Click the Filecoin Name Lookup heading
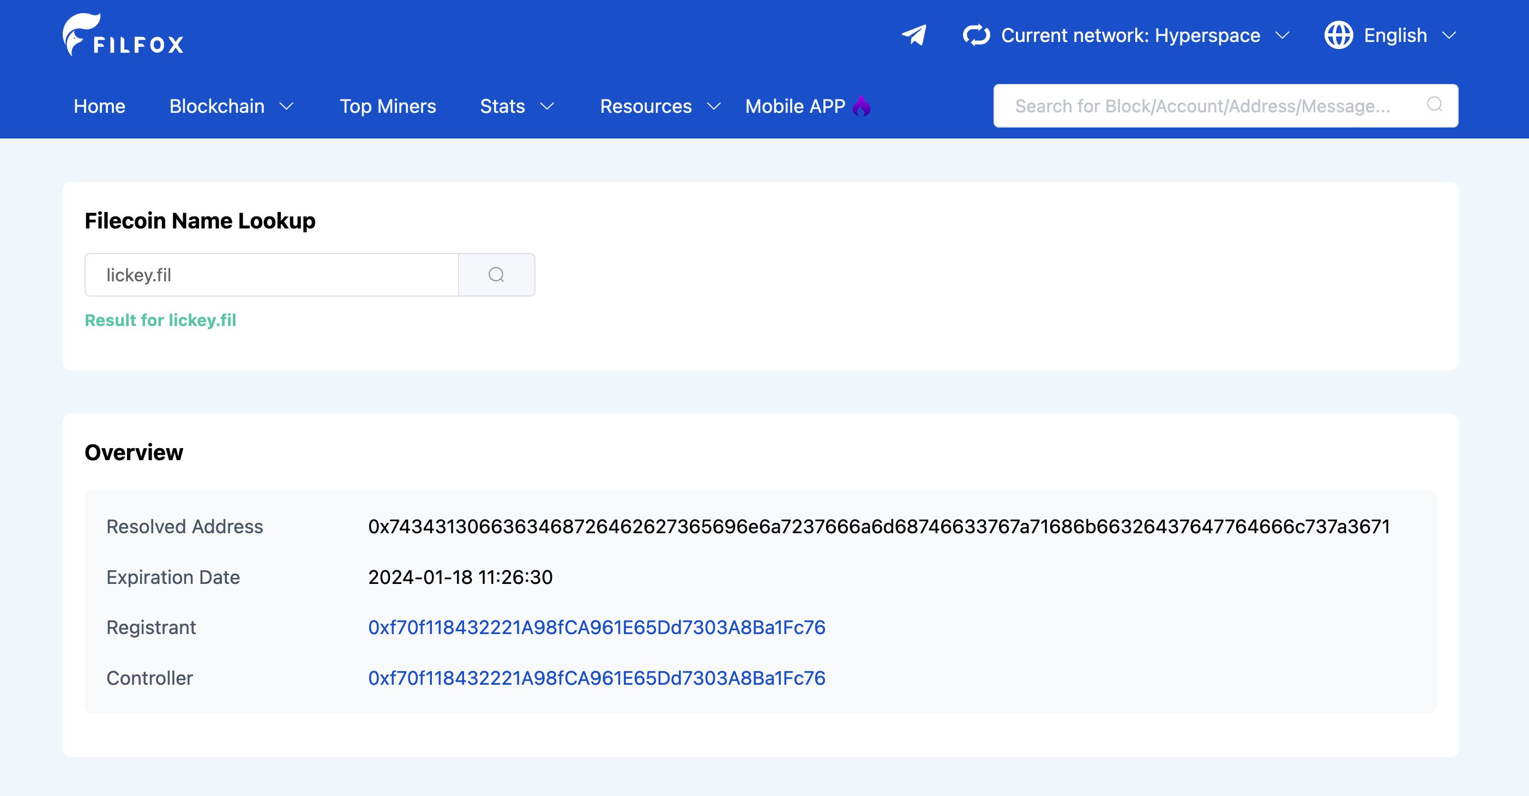Viewport: 1529px width, 796px height. pos(200,221)
